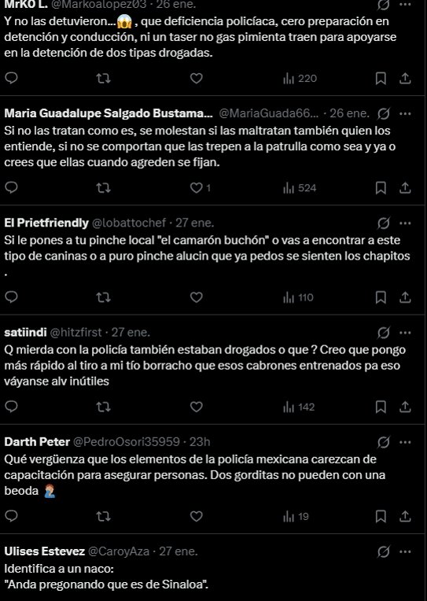Open @lobattochef handle link

click(x=129, y=223)
